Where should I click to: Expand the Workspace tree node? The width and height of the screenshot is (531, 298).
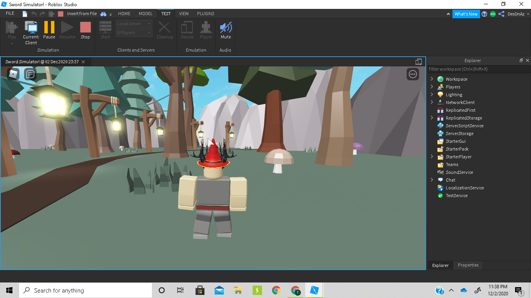click(431, 79)
